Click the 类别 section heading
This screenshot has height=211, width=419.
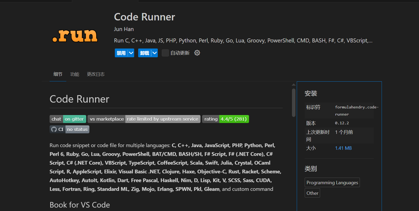311,169
